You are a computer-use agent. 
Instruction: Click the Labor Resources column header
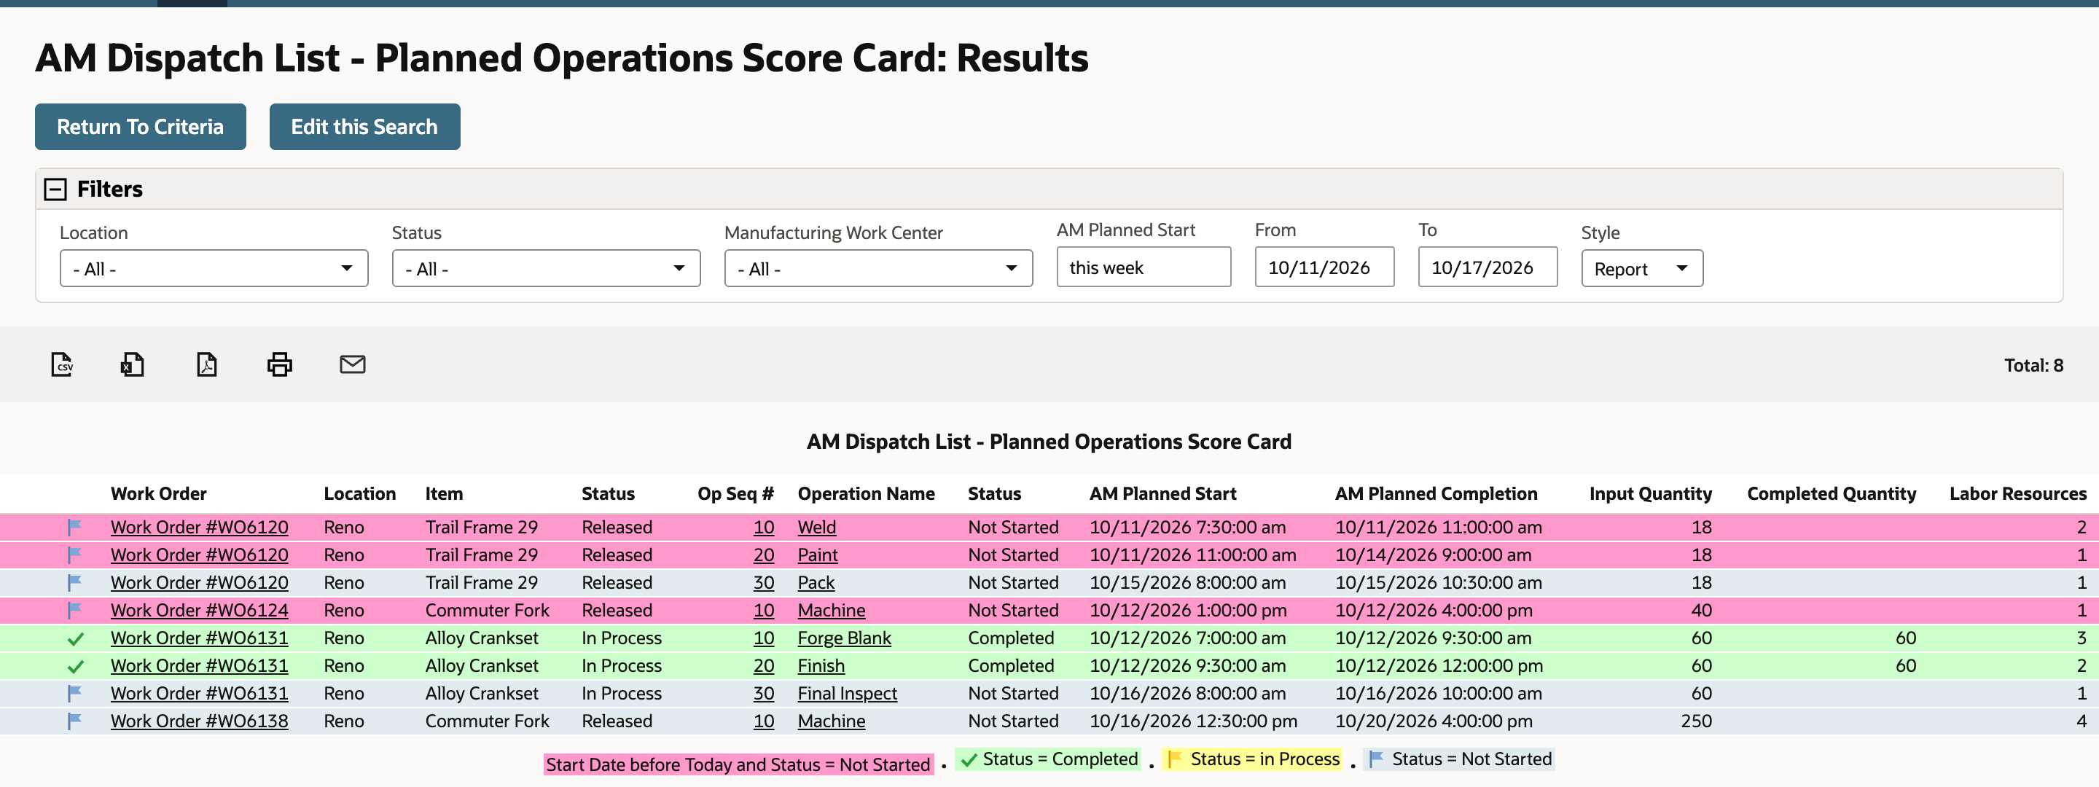point(2017,494)
